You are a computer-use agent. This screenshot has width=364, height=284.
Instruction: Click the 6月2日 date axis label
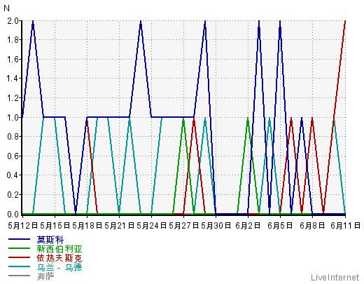pos(248,226)
